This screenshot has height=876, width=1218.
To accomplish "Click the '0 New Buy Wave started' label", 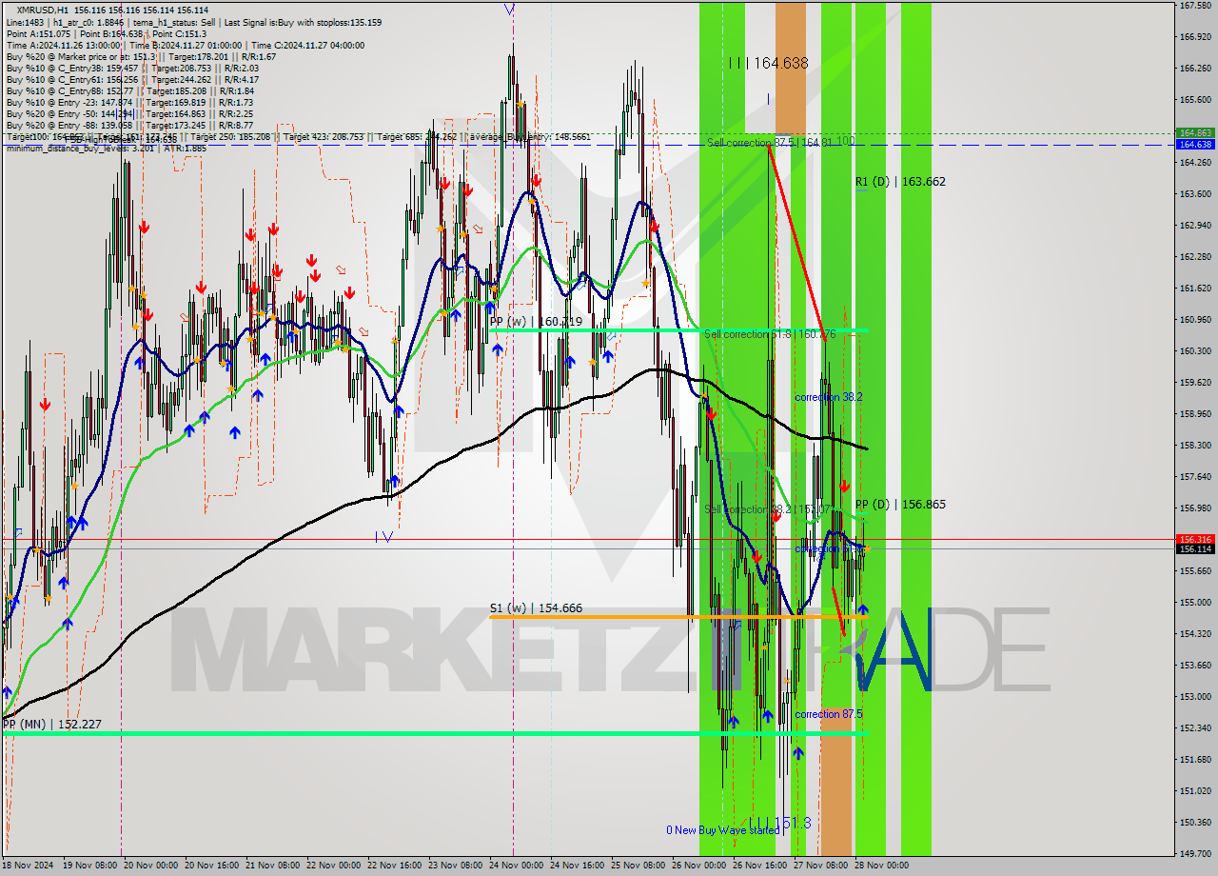I will pos(722,830).
